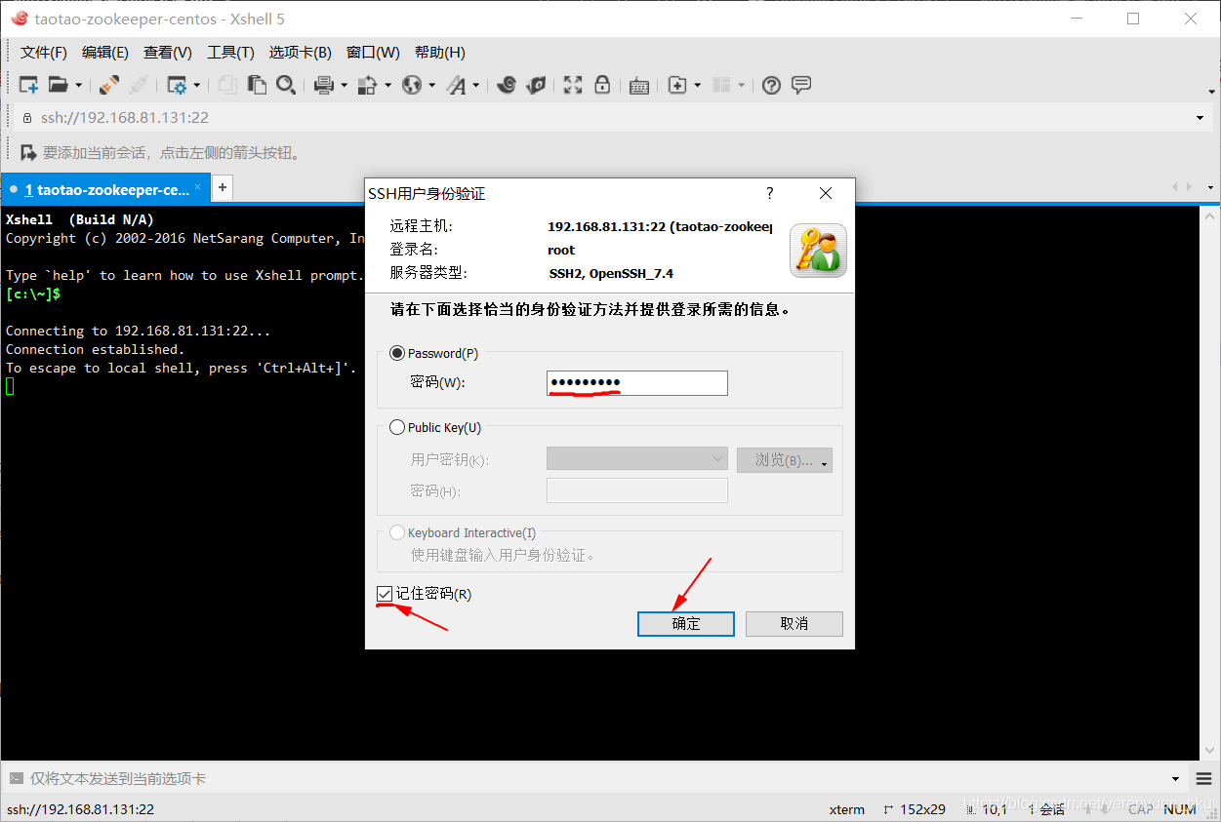Screen dimensions: 1221x822
Task: Click the add tab plus-box icon
Action: (677, 85)
